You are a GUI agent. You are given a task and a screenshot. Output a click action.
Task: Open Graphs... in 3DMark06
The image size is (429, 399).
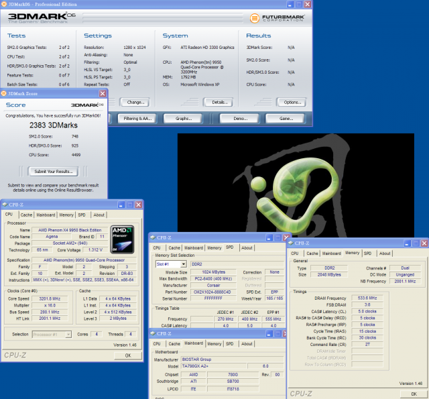183,119
